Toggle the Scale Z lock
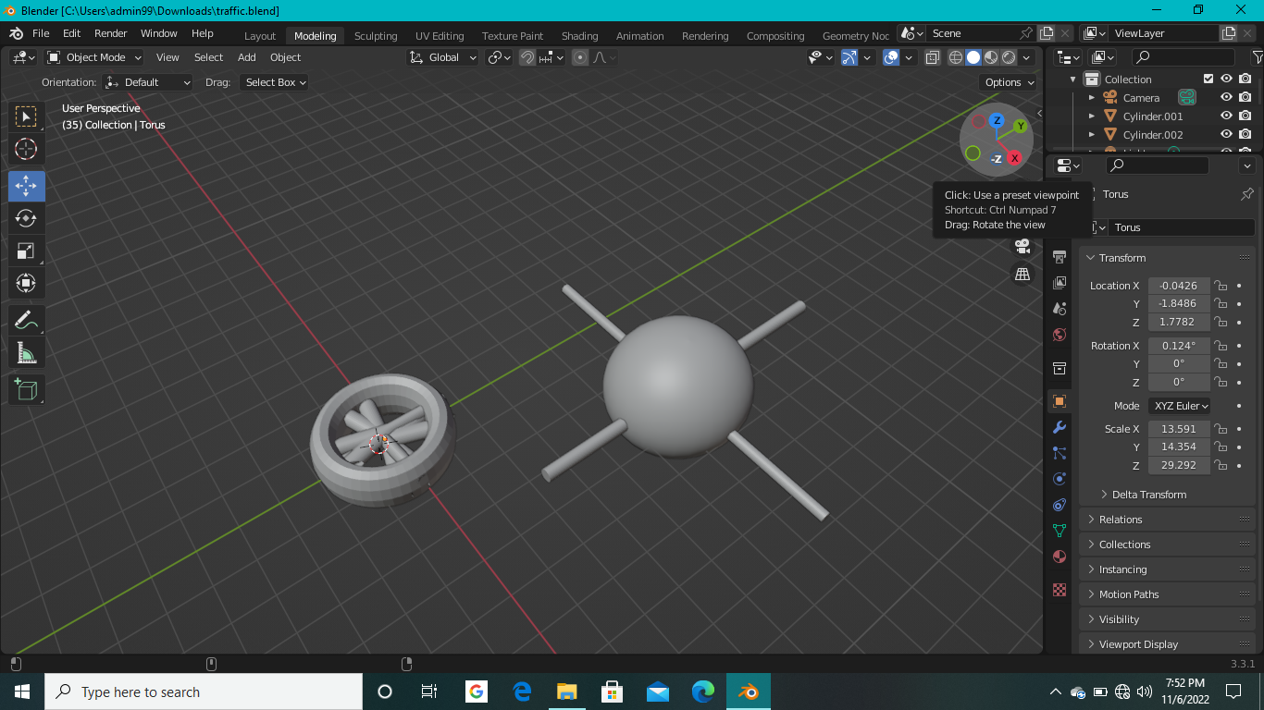 [x=1221, y=465]
